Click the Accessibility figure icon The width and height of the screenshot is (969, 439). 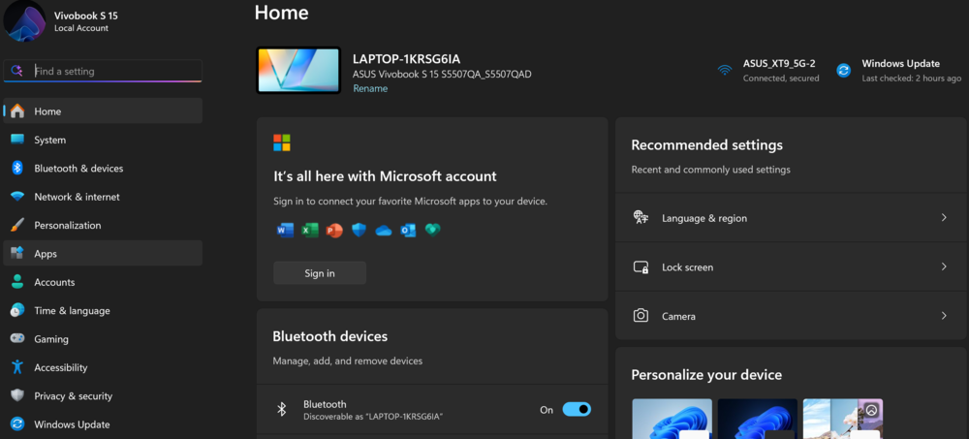pos(17,367)
